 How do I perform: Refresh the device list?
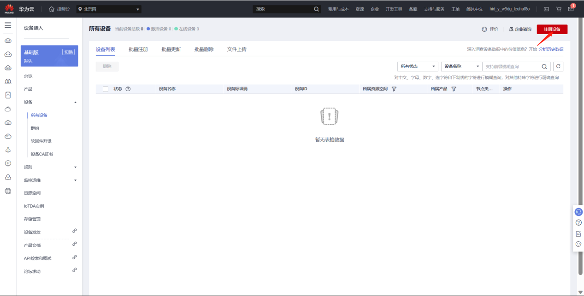[558, 66]
